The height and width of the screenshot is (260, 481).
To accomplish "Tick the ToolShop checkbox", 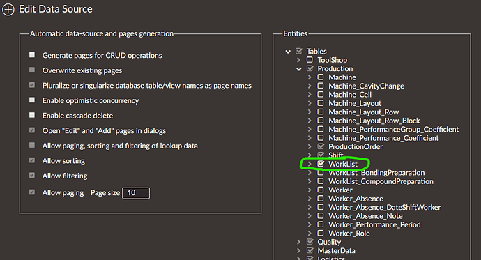I will (x=310, y=60).
